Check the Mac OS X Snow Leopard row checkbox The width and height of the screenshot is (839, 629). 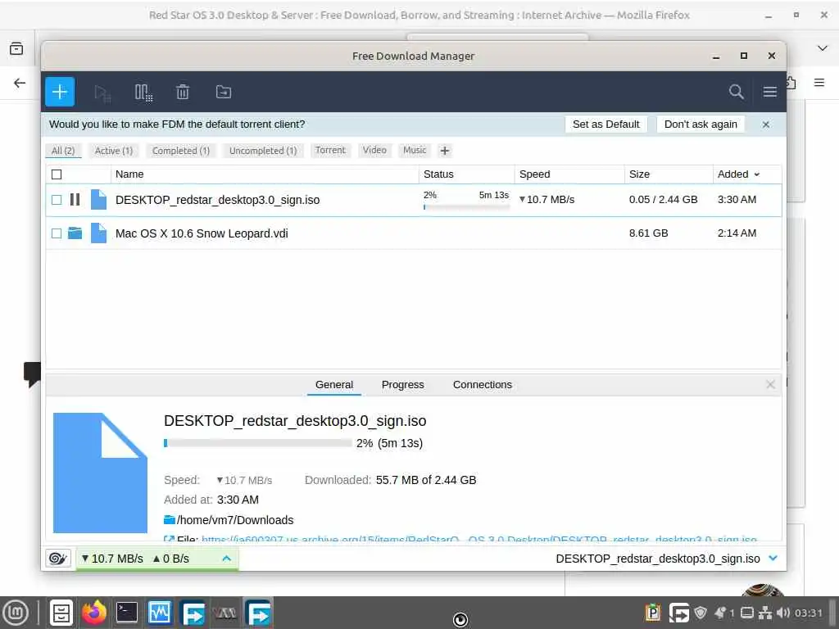pos(57,233)
